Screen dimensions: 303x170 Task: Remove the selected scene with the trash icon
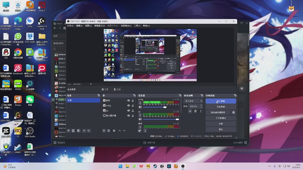pos(73,130)
